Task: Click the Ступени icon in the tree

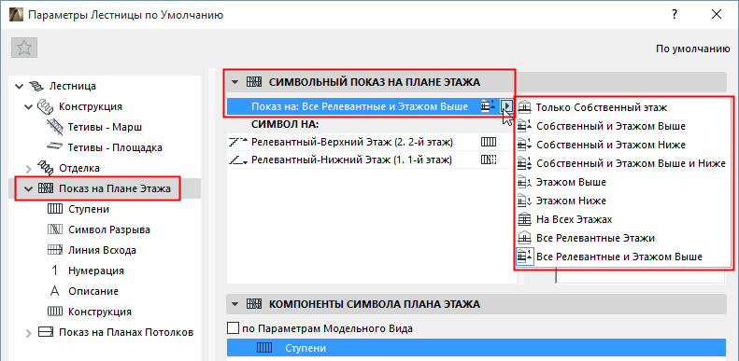Action: pyautogui.click(x=55, y=209)
